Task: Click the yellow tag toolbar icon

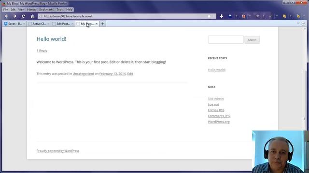Action: point(284,16)
